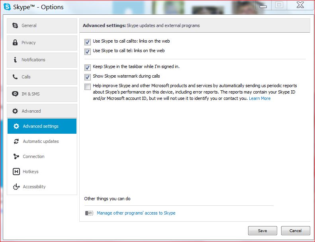Go to Accessibility settings page
Viewport: 315px width, 242px height.
click(x=42, y=187)
